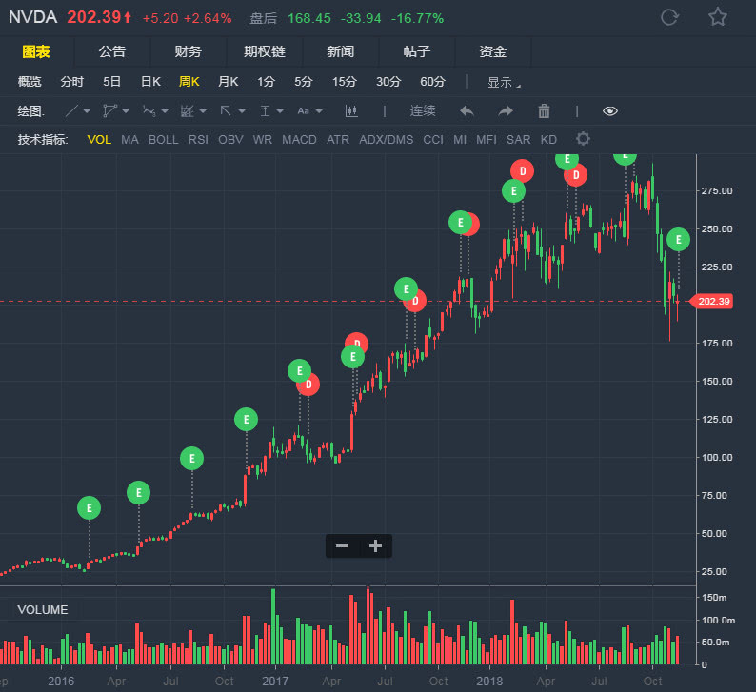
Task: Open indicator settings gear icon
Action: coord(583,139)
